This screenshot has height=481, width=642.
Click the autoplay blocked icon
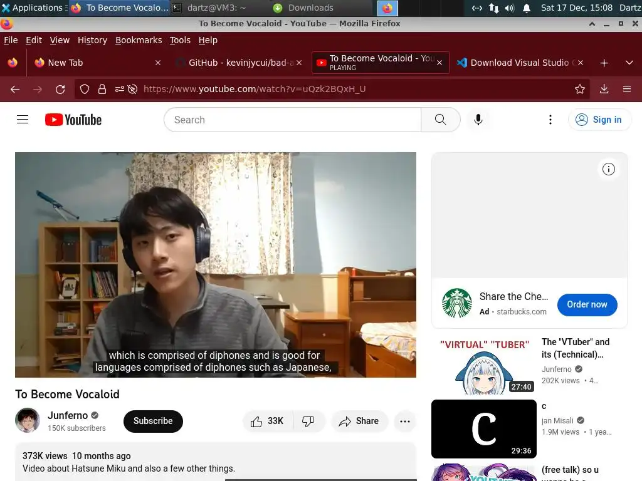tap(132, 89)
